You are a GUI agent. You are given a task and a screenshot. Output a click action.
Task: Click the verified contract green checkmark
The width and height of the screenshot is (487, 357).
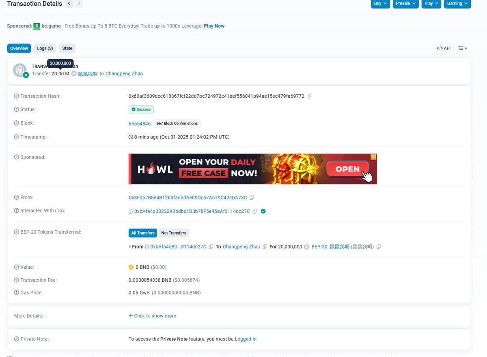(263, 211)
